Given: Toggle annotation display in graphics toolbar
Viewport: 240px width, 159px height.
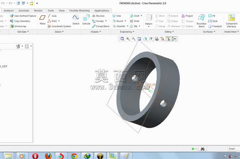Looking at the screenshot, I should tap(168, 39).
